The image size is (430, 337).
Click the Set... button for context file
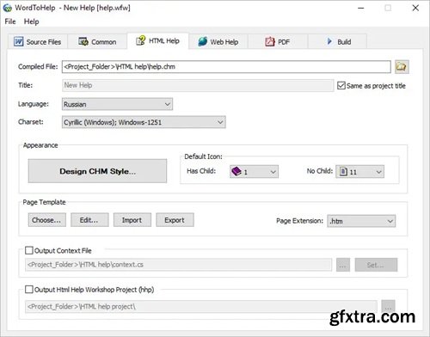pos(376,265)
